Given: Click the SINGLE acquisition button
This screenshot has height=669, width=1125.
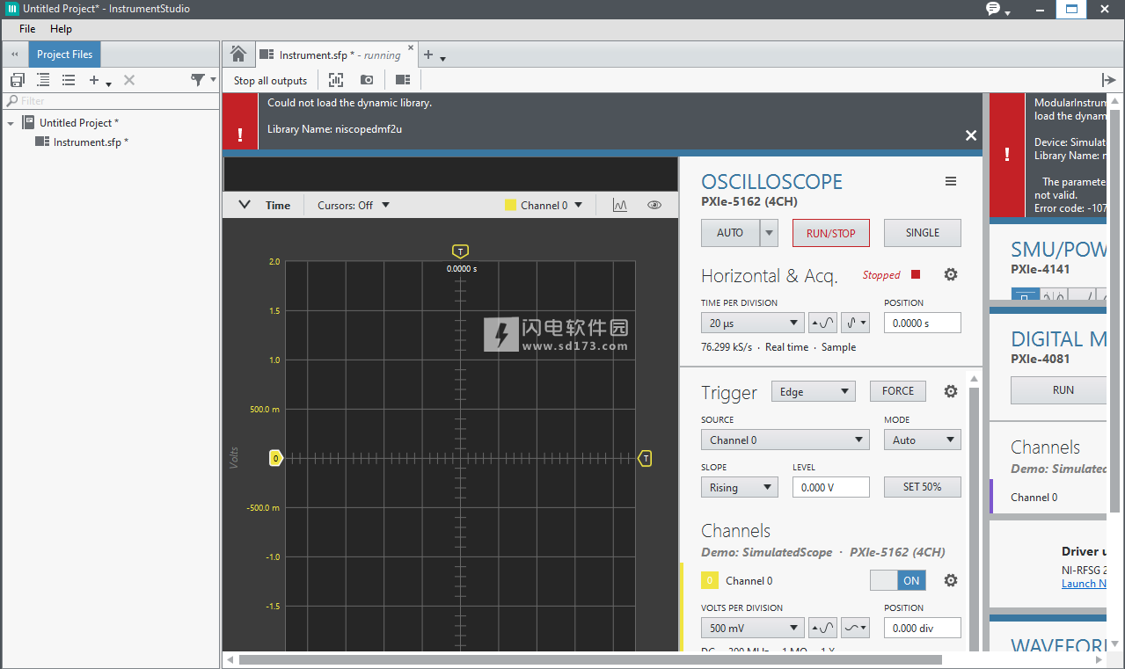Looking at the screenshot, I should 923,233.
